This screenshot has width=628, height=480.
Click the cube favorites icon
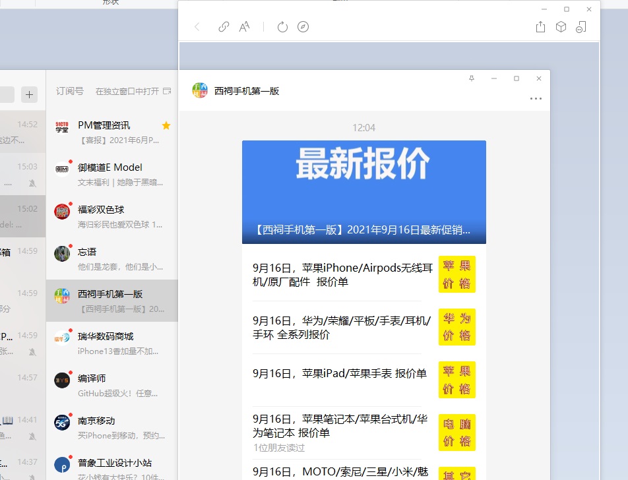pos(561,27)
